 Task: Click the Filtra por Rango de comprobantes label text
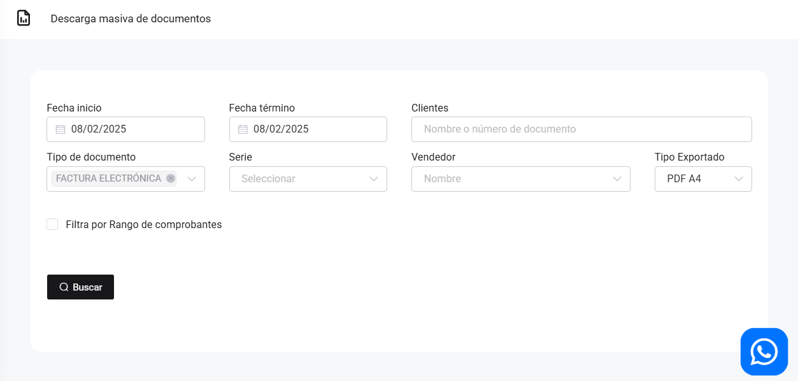tap(143, 224)
